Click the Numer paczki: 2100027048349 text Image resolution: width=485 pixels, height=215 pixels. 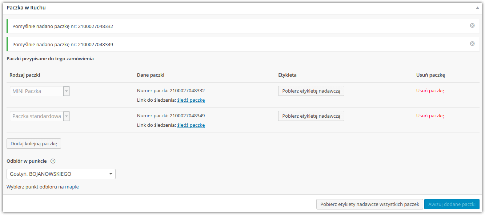pos(171,116)
